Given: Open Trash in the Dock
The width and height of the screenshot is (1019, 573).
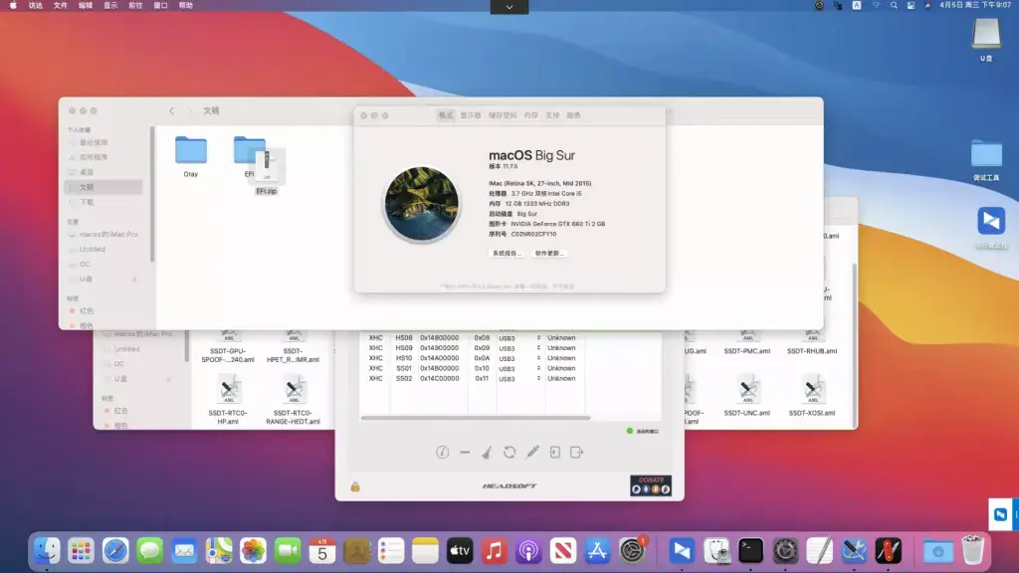Looking at the screenshot, I should coord(973,551).
